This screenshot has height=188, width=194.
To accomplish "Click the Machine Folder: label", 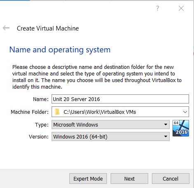I will (x=30, y=112).
